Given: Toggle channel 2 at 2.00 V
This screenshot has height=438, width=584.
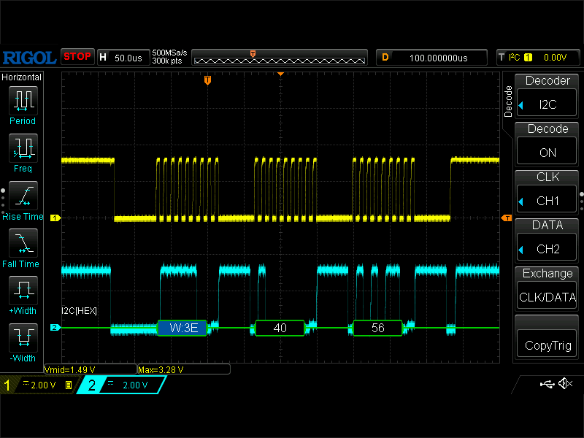Looking at the screenshot, I should [x=120, y=385].
